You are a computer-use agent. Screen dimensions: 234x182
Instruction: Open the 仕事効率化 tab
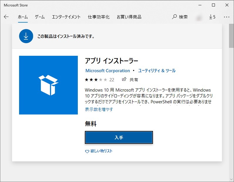pyautogui.click(x=99, y=17)
